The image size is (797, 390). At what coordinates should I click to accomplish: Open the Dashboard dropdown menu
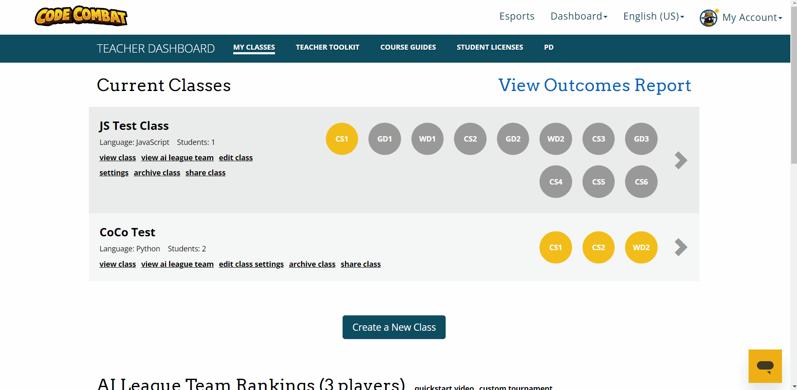pyautogui.click(x=579, y=16)
